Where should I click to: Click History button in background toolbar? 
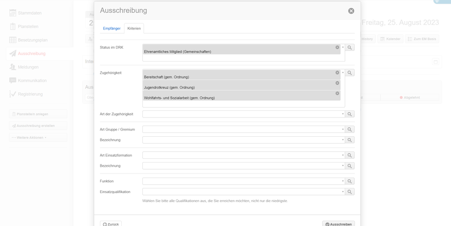pyautogui.click(x=367, y=39)
